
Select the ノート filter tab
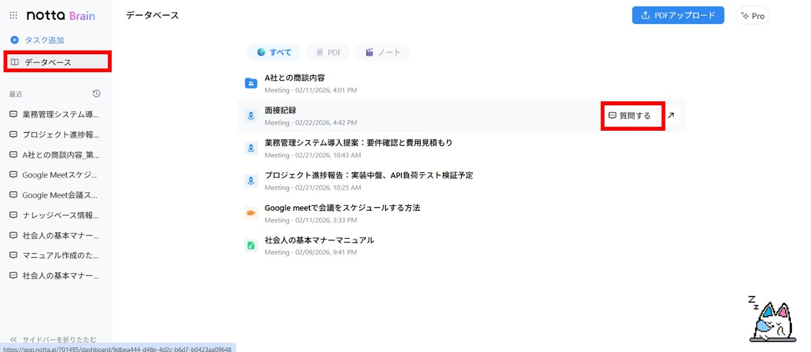coord(383,52)
